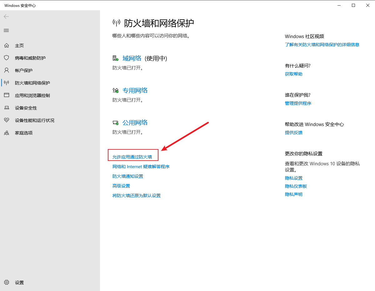
Task: Click the 谁在保护我? heading
Action: click(x=298, y=95)
